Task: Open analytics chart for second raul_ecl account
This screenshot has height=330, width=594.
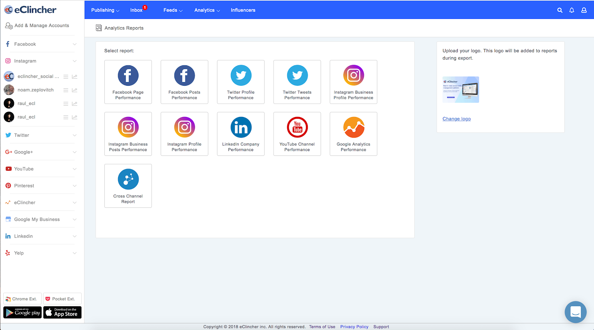Action: pyautogui.click(x=75, y=117)
